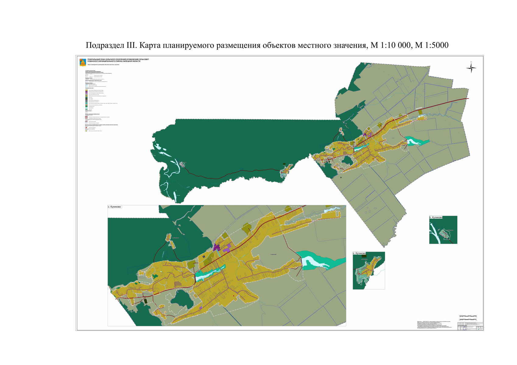The image size is (517, 365).
Task: Click the yellow square legend symbol at legend bottom
Action: pyautogui.click(x=86, y=131)
